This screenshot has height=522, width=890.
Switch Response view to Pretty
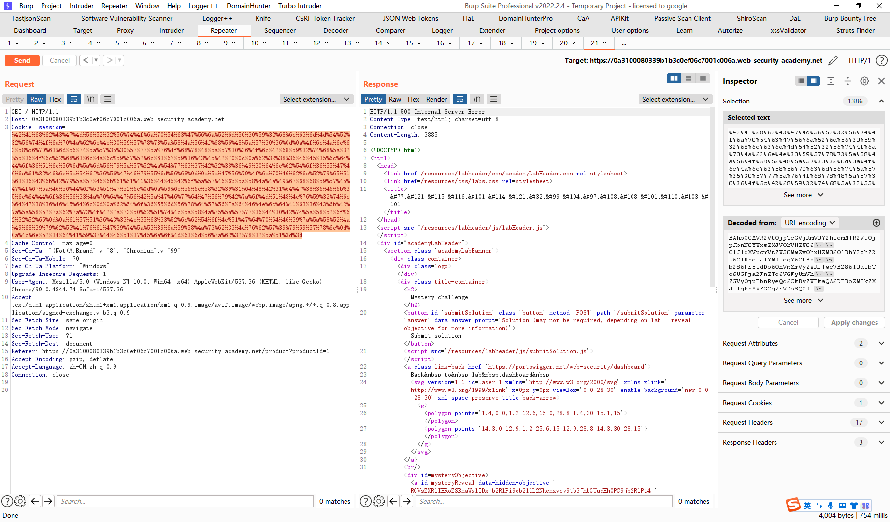373,99
